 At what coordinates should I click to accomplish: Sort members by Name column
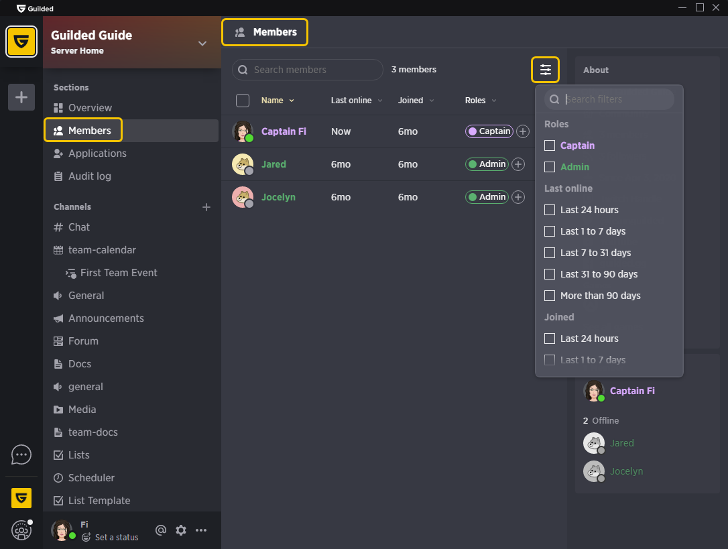(x=278, y=101)
